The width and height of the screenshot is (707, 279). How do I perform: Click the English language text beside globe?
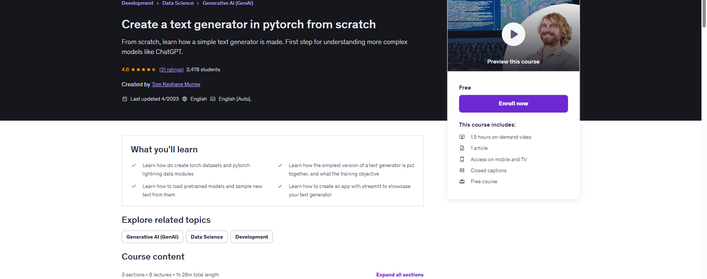[x=198, y=99]
